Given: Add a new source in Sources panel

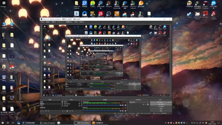Looking at the screenshot, I should [63, 111].
